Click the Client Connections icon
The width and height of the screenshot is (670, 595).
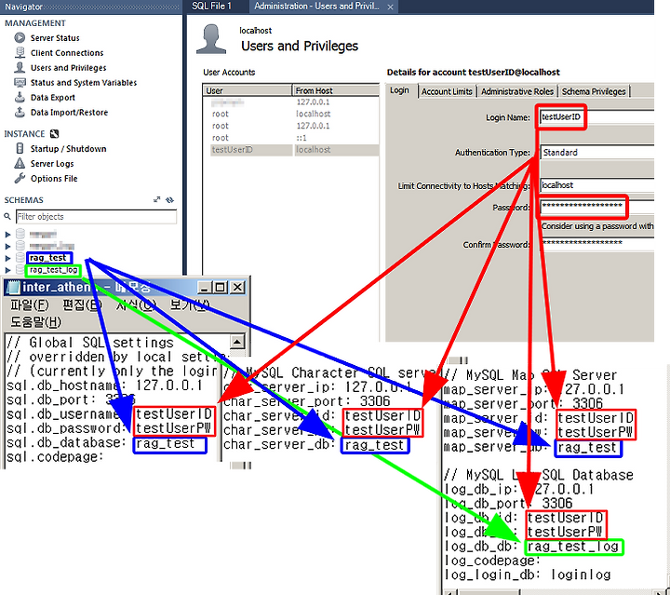click(20, 52)
